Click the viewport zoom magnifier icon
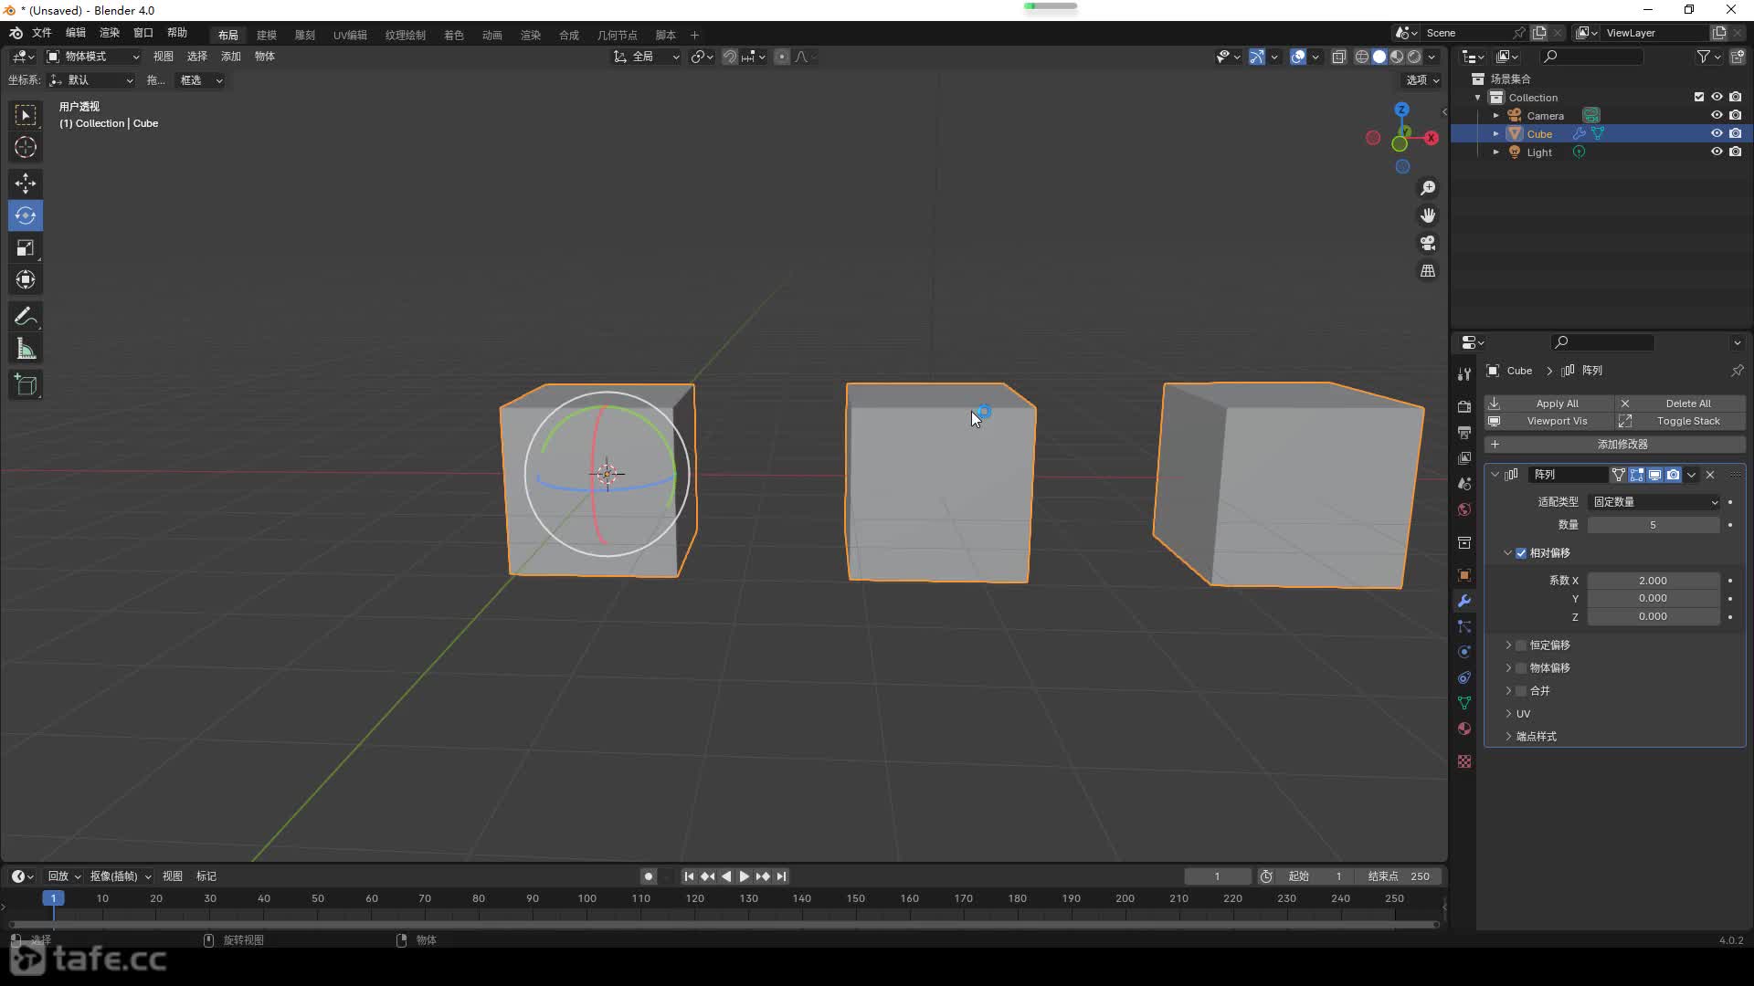This screenshot has width=1754, height=986. coord(1428,188)
